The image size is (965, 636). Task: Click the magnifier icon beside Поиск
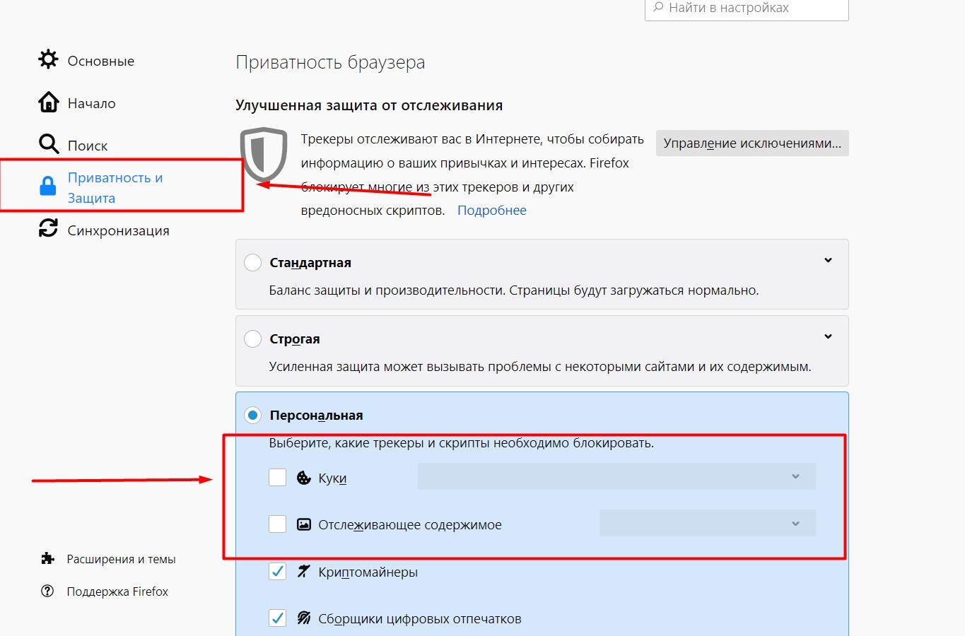[x=48, y=144]
